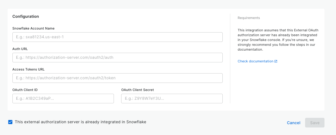Focus the OAuth Client Secret field
336x135 pixels.
click(x=172, y=99)
